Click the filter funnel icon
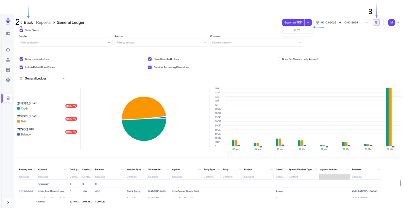 click(376, 23)
